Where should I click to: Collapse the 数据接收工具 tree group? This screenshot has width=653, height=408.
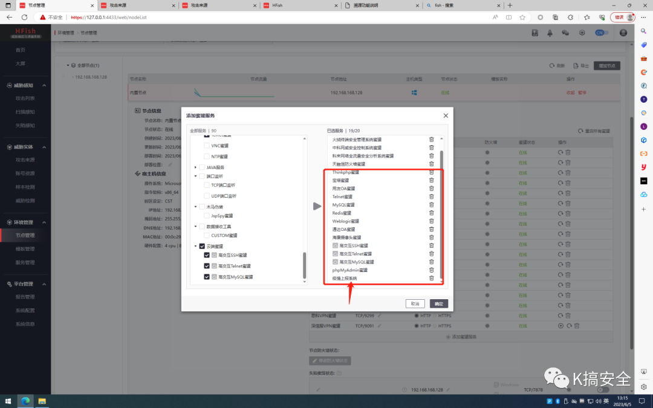[195, 227]
